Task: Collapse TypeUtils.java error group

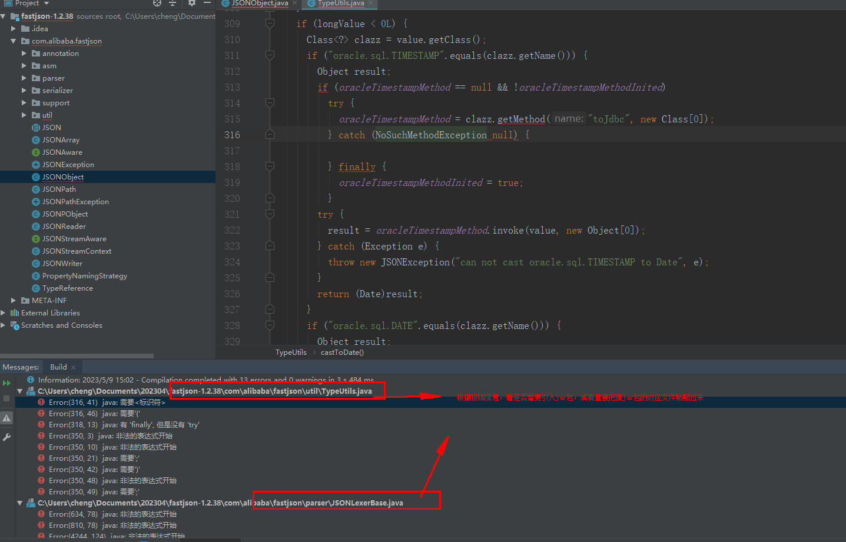Action: click(x=19, y=391)
